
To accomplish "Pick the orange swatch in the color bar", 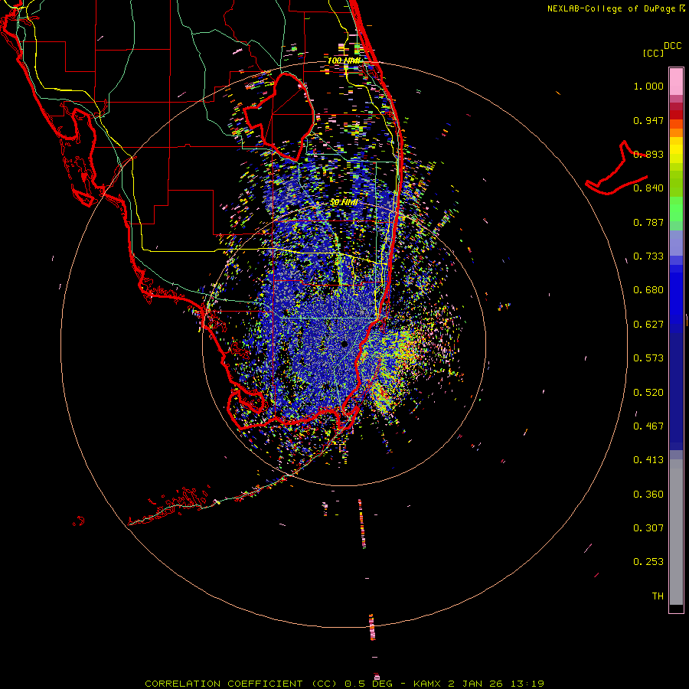I will click(x=676, y=132).
